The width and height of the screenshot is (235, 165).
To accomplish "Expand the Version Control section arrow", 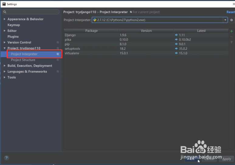I will (5, 42).
